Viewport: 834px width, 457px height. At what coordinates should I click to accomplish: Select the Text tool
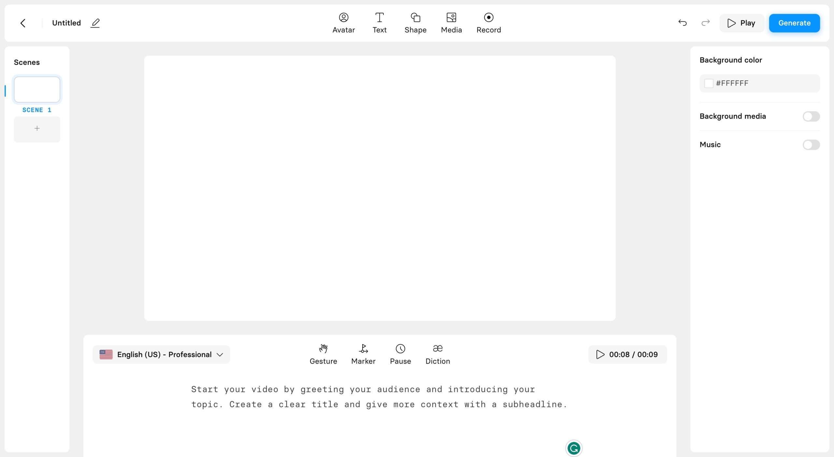click(379, 23)
